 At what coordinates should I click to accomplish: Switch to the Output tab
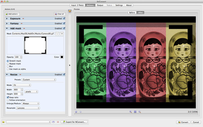point(100,5)
